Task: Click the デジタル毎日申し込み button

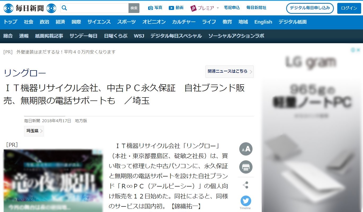Action: pyautogui.click(x=310, y=8)
